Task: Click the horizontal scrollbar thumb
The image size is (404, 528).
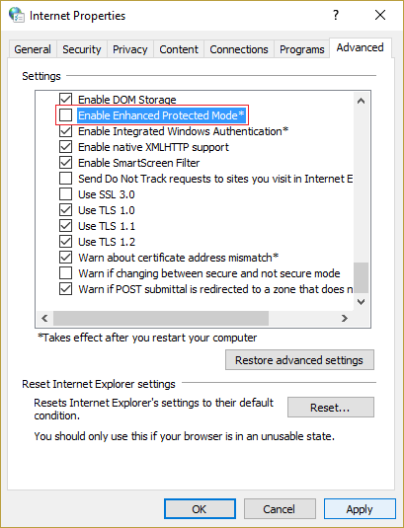Action: point(161,318)
